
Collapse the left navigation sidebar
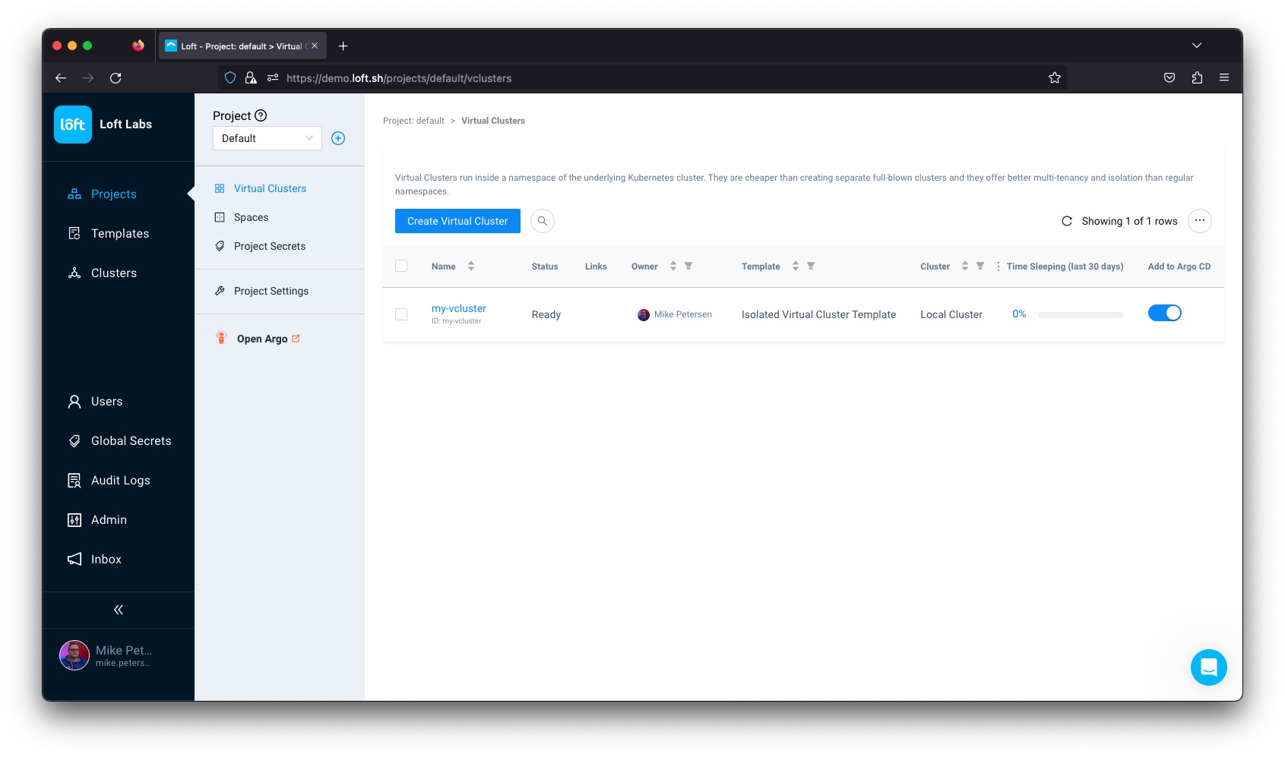click(119, 609)
